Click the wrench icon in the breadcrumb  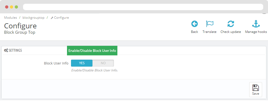[52, 18]
